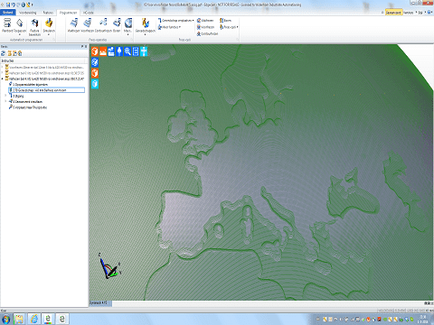Select the highlighted instruction item numbered 2

[x=47, y=90]
